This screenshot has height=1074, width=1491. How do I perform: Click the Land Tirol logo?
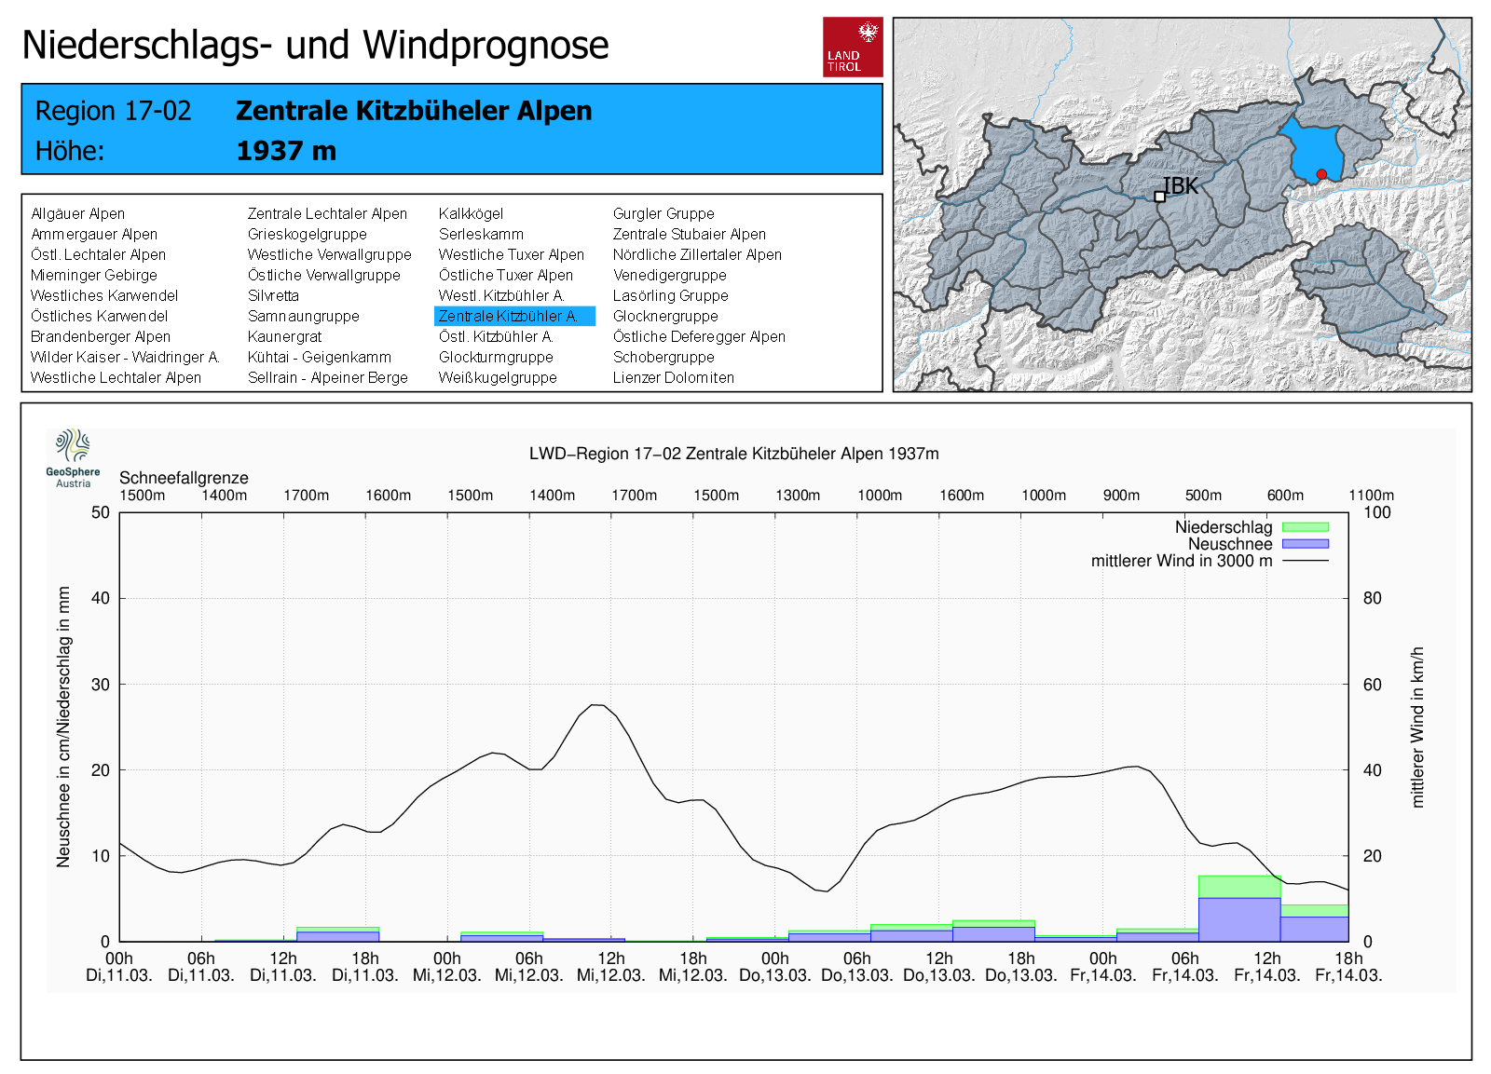(852, 47)
